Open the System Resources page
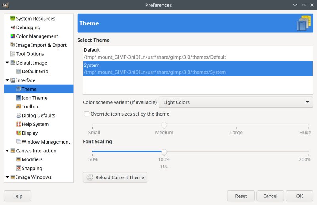 coord(36,19)
